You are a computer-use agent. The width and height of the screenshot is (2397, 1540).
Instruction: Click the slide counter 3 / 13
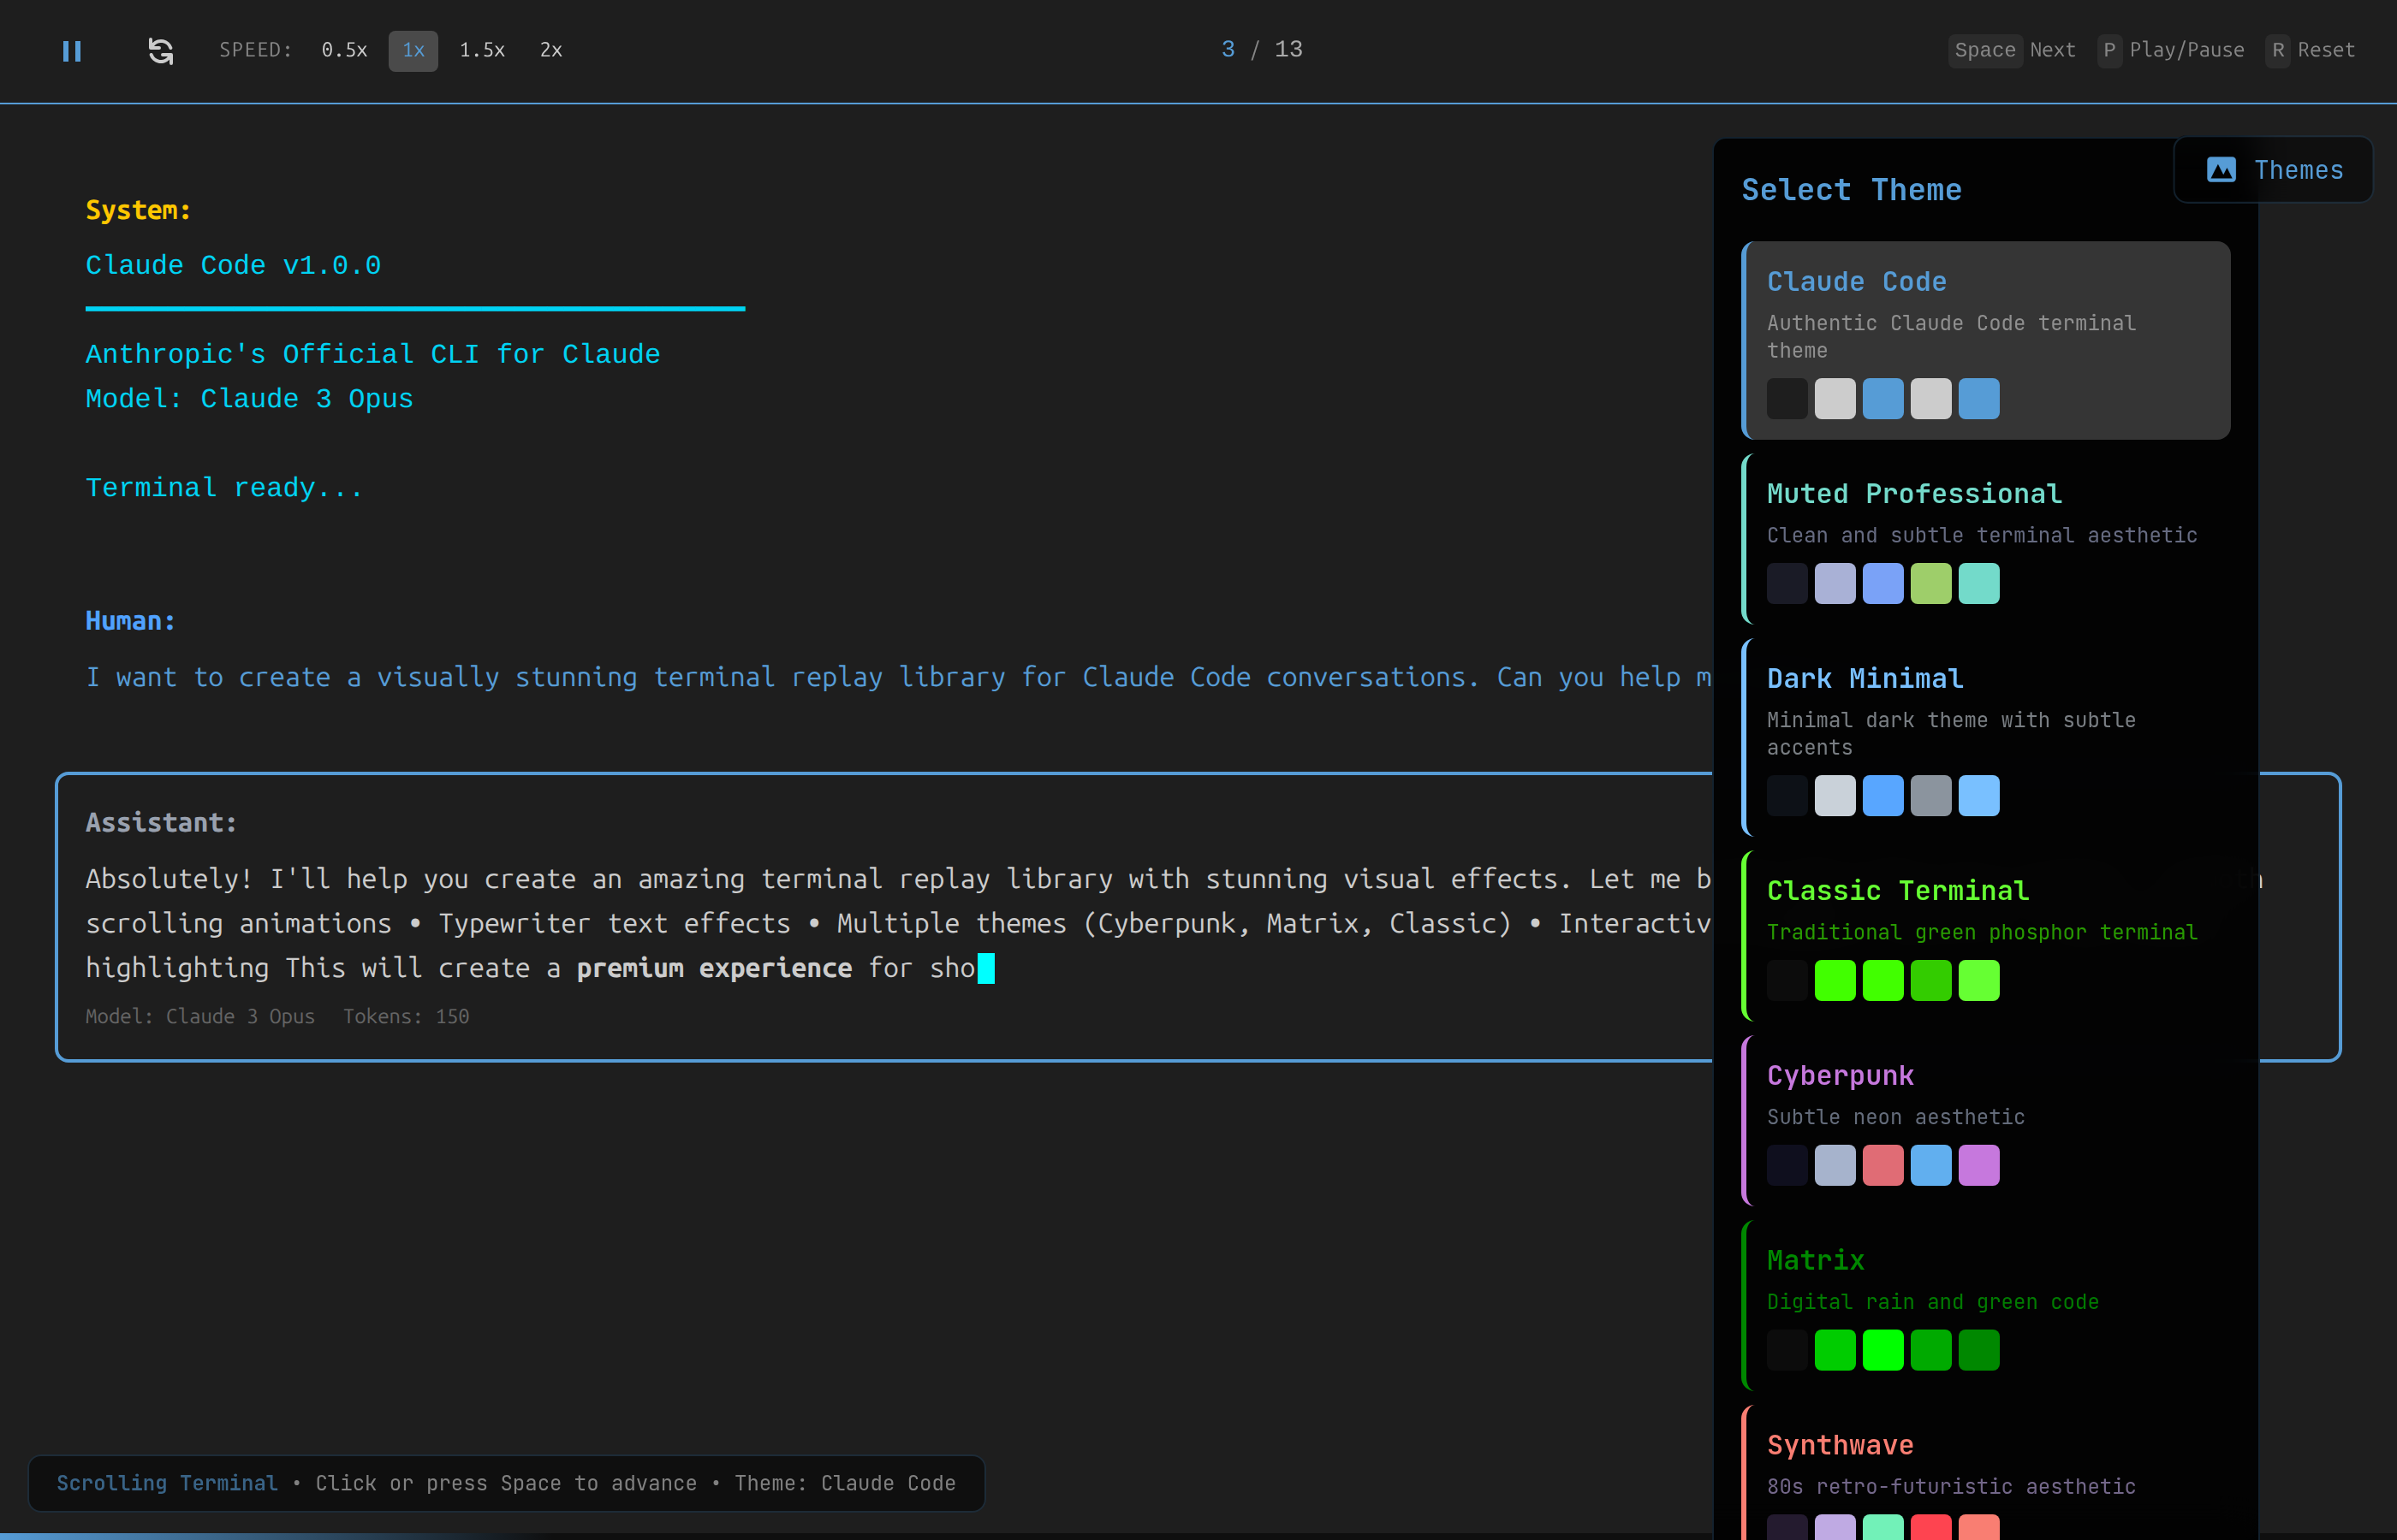tap(1263, 50)
